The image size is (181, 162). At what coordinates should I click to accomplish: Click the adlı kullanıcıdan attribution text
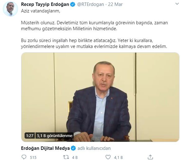(94, 148)
